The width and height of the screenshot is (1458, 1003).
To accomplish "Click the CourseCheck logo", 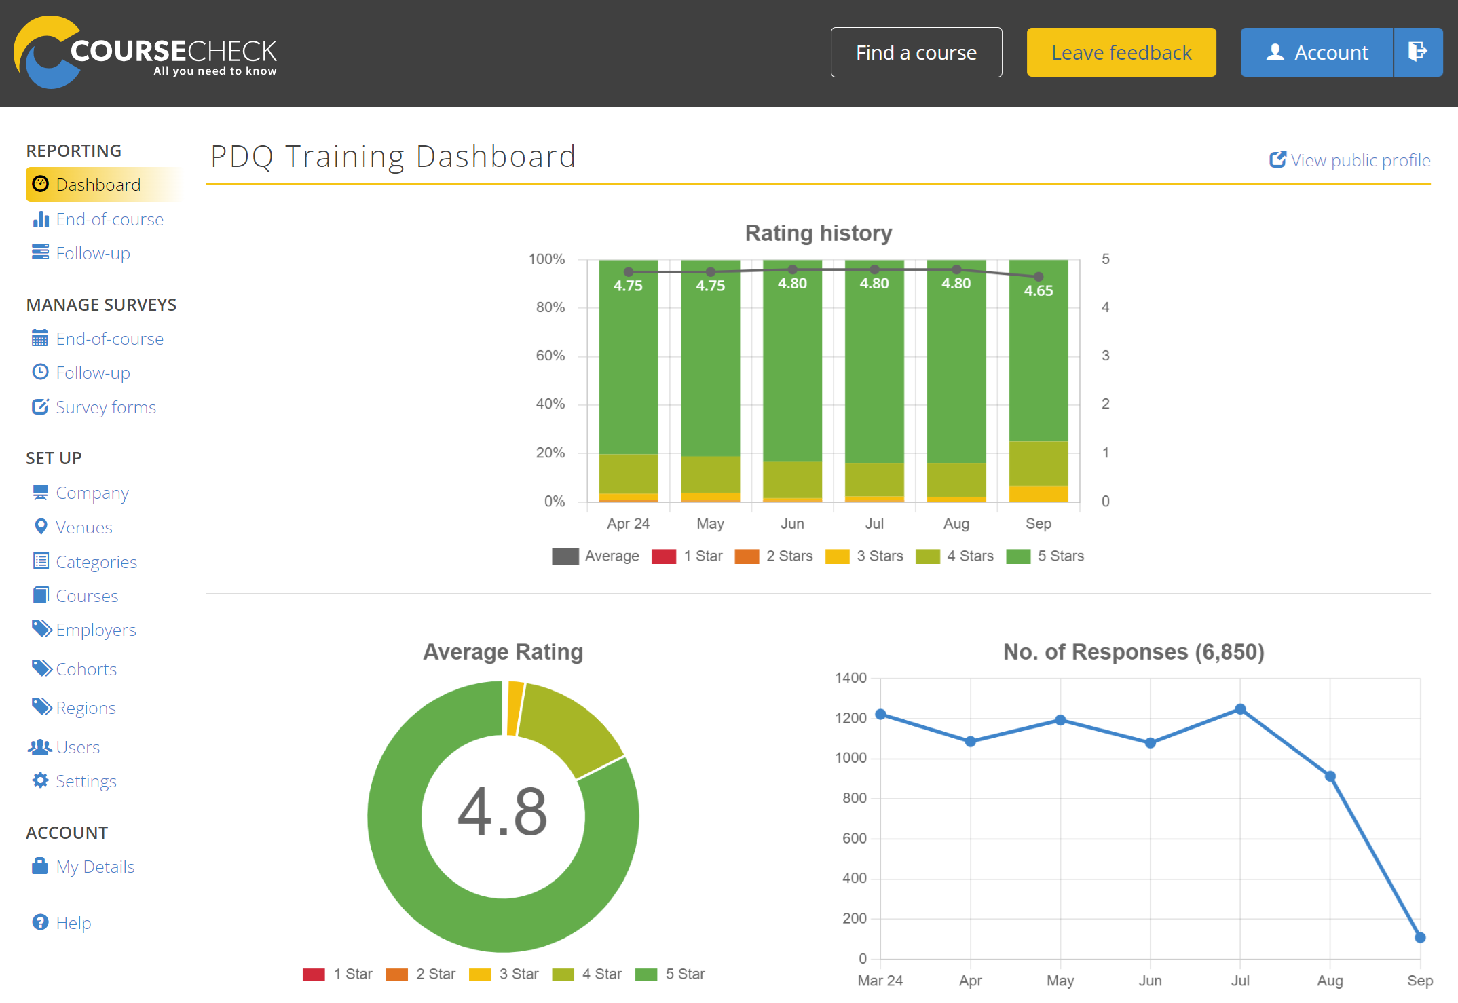I will (x=145, y=52).
